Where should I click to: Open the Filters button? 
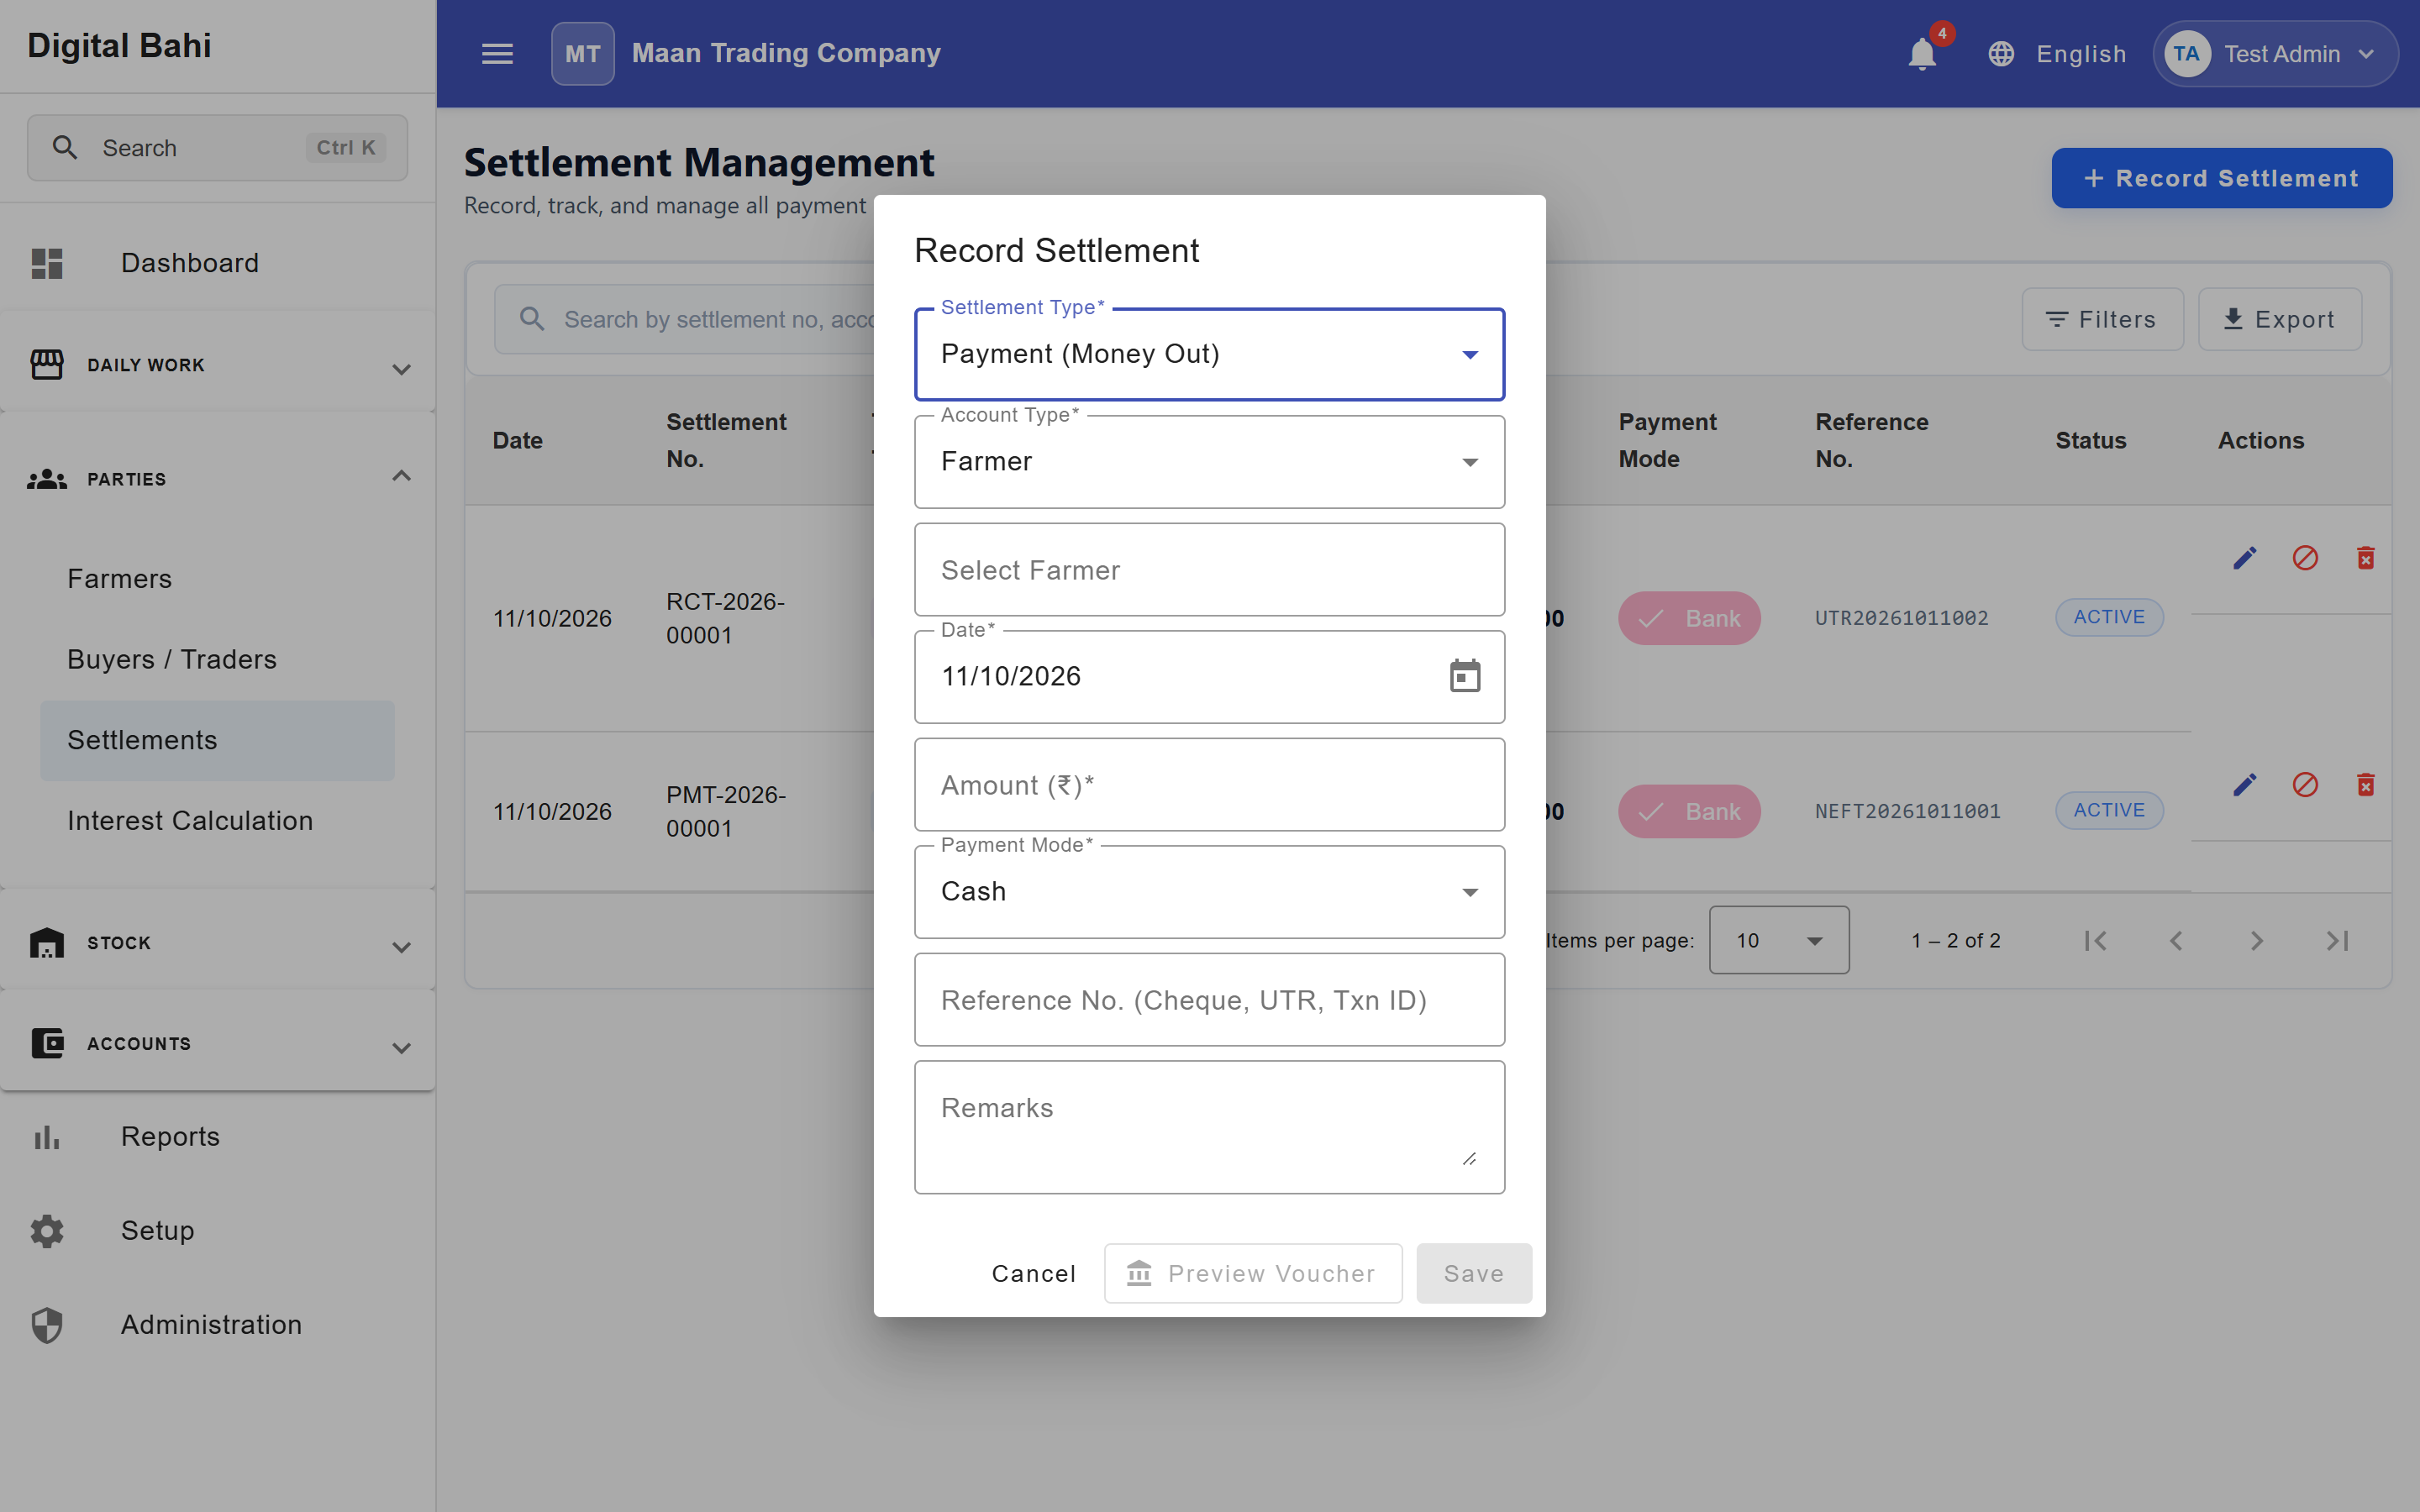tap(2102, 320)
